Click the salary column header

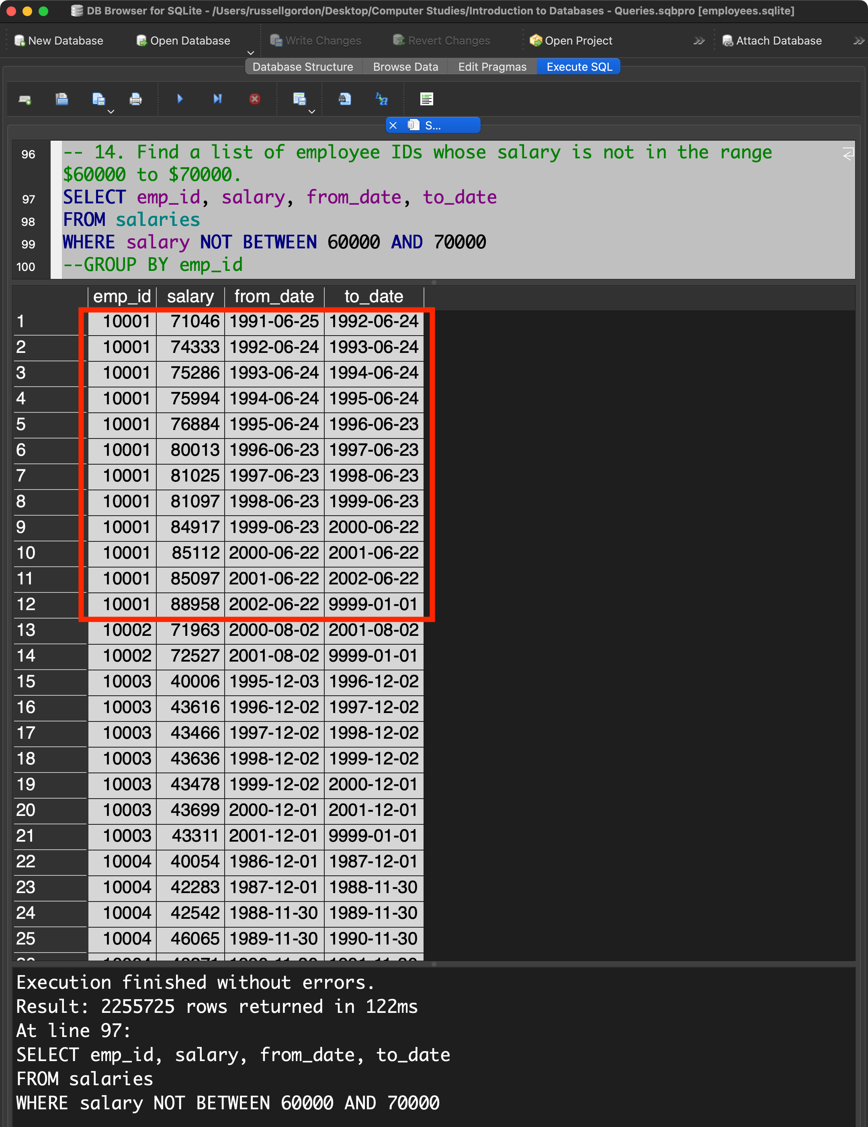click(x=190, y=296)
